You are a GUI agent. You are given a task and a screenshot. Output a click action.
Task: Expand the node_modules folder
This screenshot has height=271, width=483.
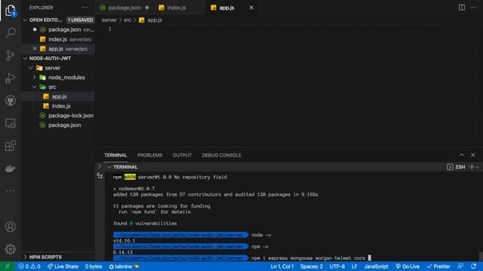coord(35,77)
